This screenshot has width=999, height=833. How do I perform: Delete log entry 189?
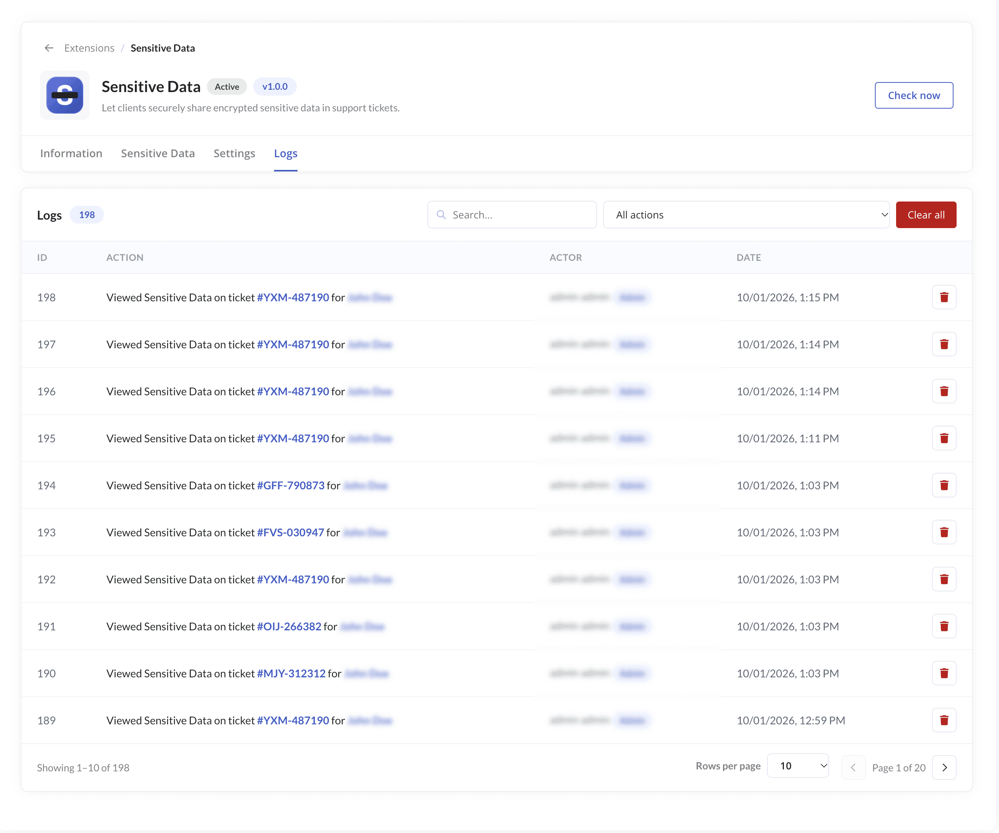944,721
